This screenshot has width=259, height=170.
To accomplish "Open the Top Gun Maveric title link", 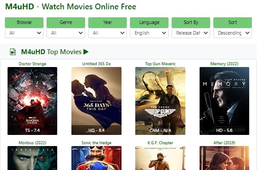I will tap(160, 64).
